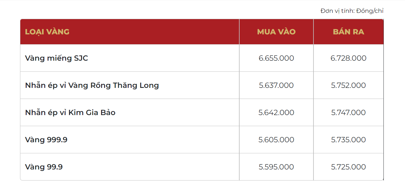Select the Vàng 99.9 row label
Viewport: 405px width, 185px height.
tap(44, 167)
